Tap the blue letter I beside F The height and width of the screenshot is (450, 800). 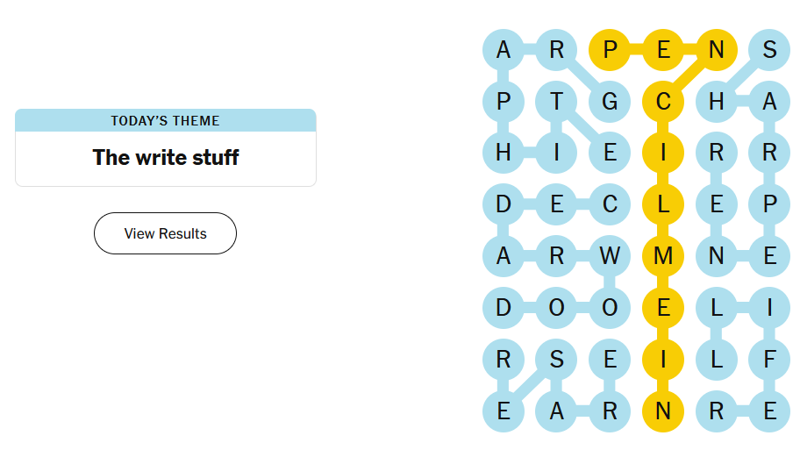(769, 308)
